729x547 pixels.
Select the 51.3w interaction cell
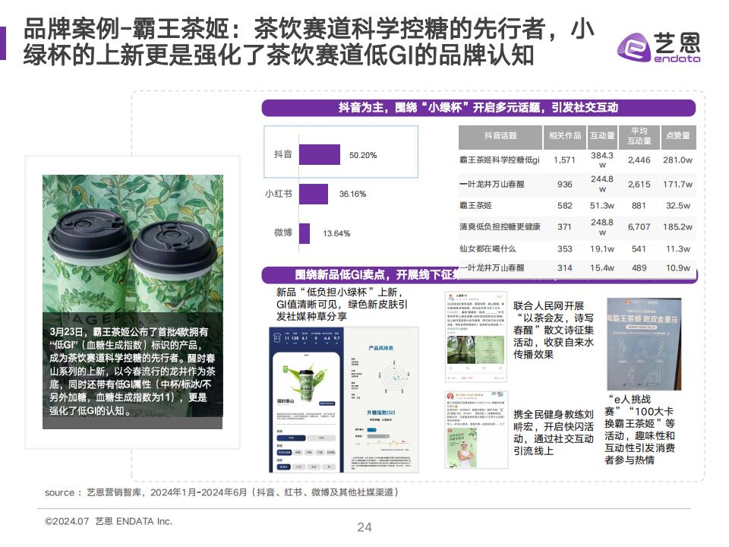coord(602,206)
